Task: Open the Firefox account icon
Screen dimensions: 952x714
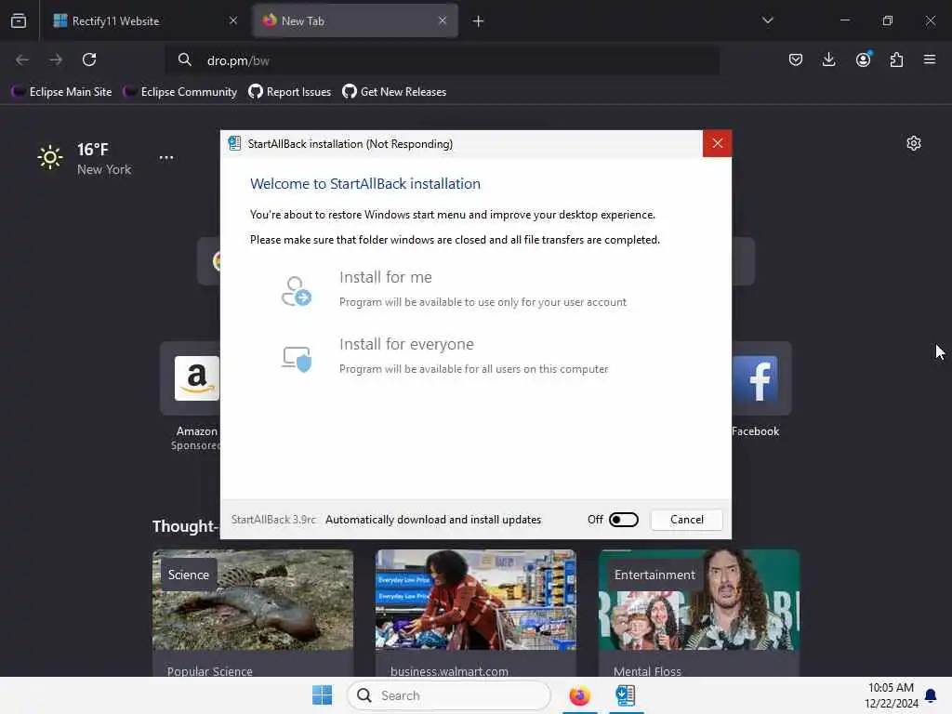Action: [863, 59]
